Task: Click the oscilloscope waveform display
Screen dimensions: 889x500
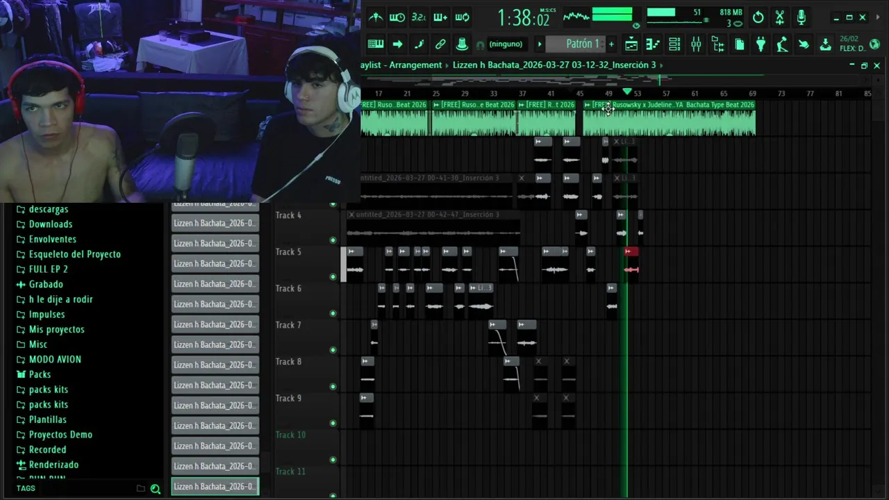Action: tap(576, 17)
